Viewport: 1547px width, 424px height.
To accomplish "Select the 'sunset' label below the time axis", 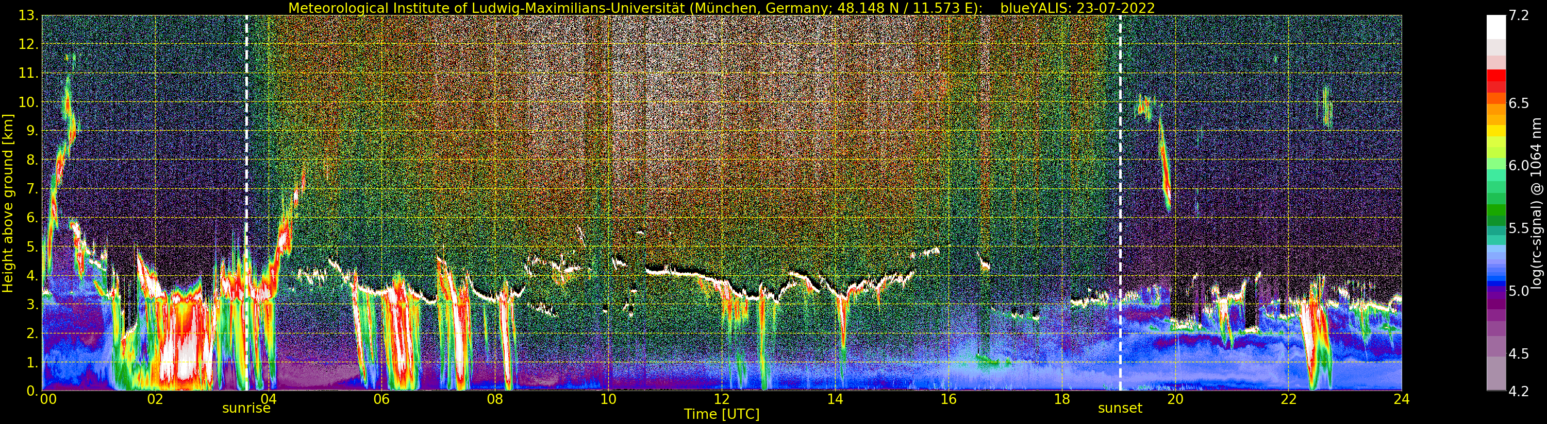I will coord(1120,409).
